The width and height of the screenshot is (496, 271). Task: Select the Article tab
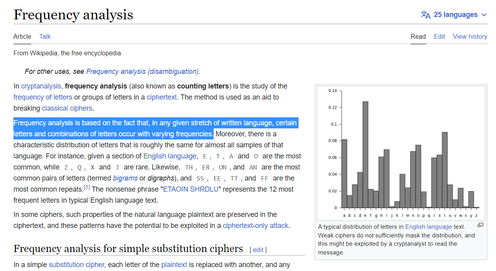22,36
